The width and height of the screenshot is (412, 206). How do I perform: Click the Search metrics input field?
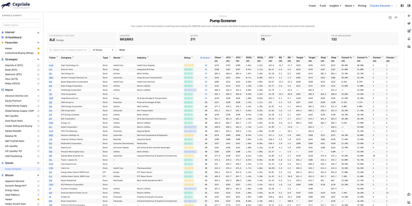(20, 25)
